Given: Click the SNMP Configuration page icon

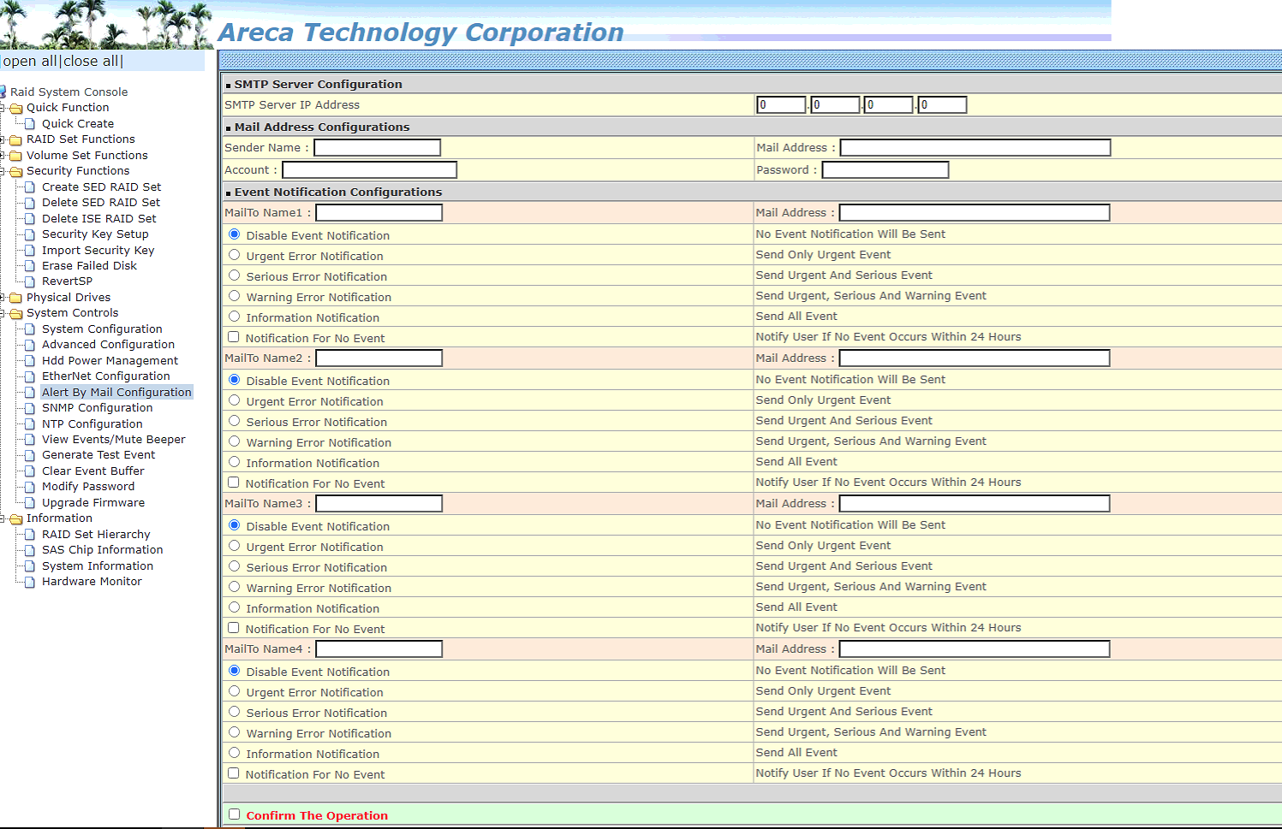Looking at the screenshot, I should coord(30,408).
